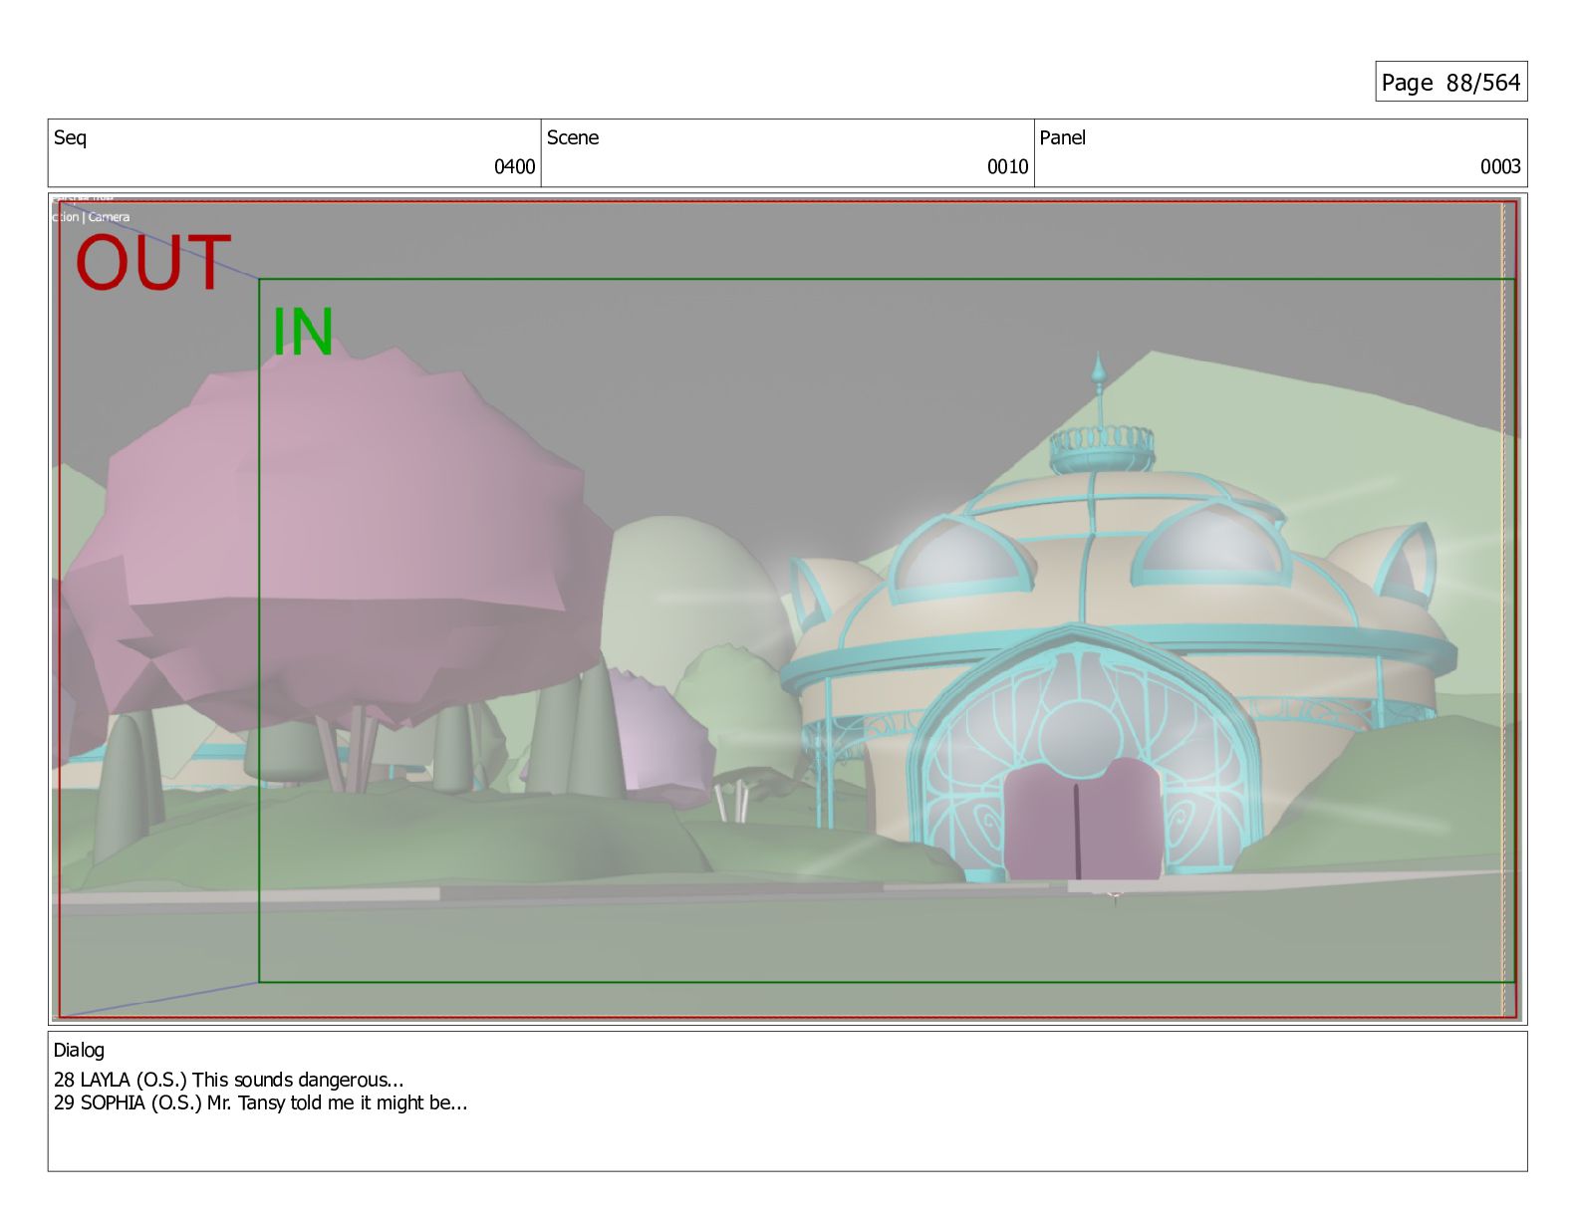Click the Camera label in viewport corner

click(x=109, y=217)
